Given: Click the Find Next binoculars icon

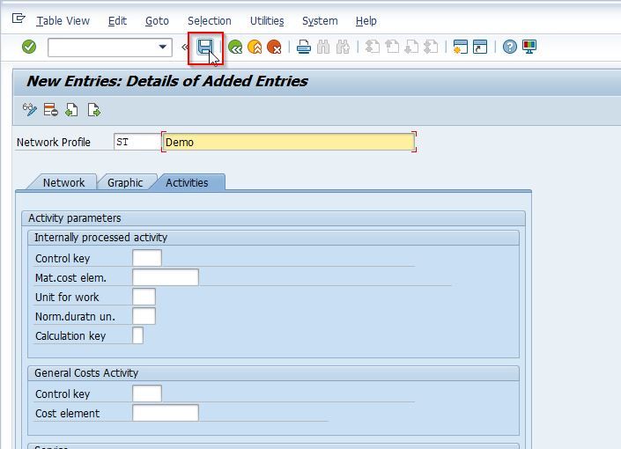Looking at the screenshot, I should tap(343, 48).
